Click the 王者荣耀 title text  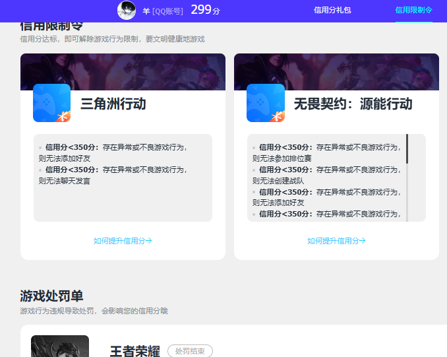pos(135,351)
